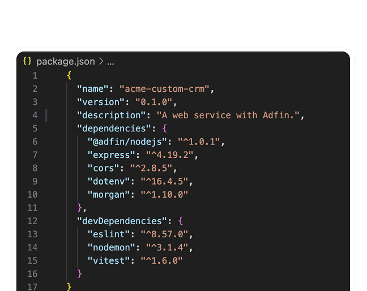Click the opening brace after "dependencies"
Image resolution: width=367 pixels, height=291 pixels.
164,129
